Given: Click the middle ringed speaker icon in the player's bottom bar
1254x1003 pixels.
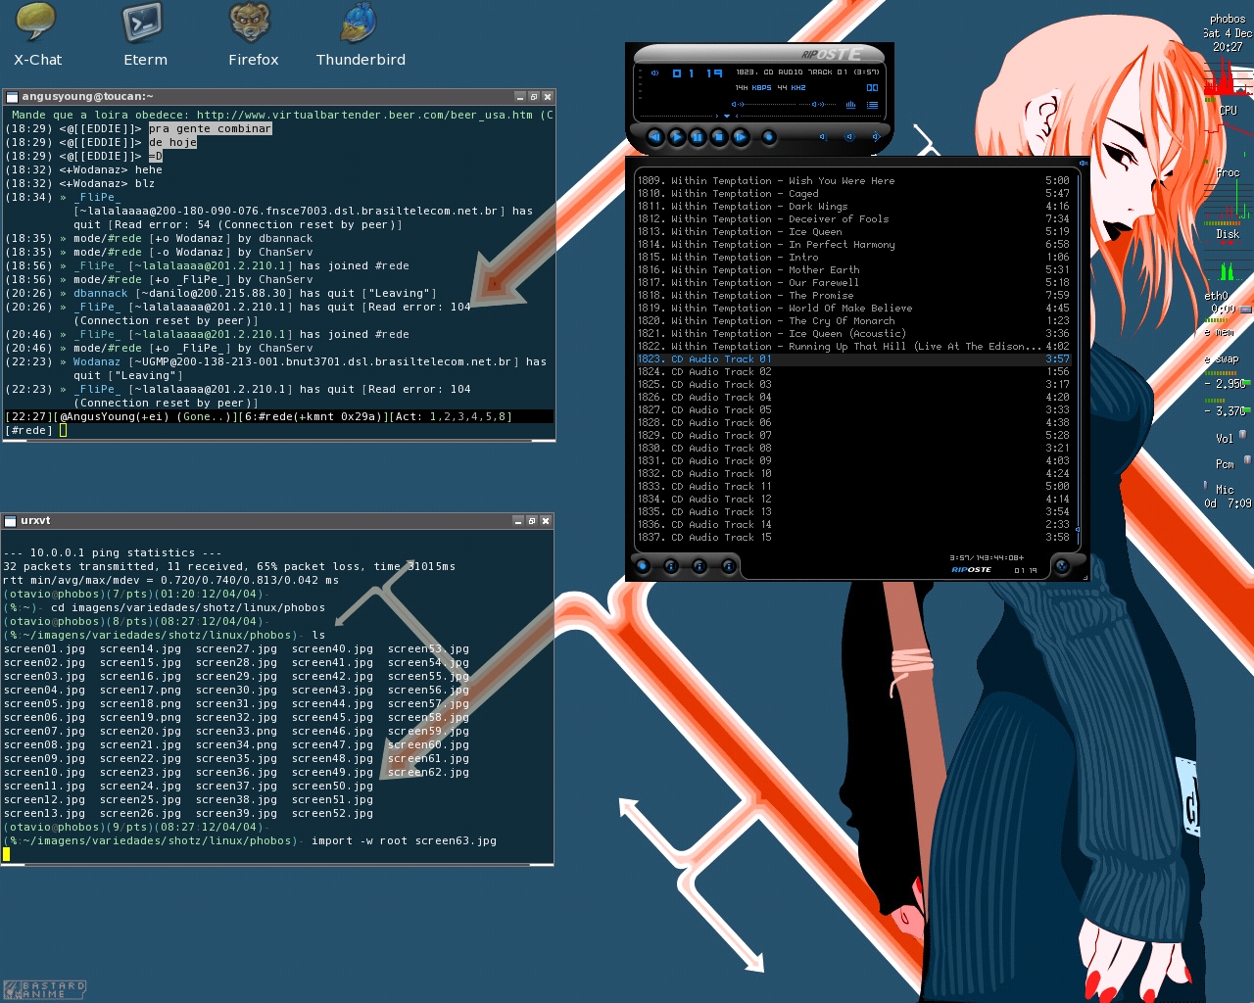Looking at the screenshot, I should pyautogui.click(x=849, y=137).
